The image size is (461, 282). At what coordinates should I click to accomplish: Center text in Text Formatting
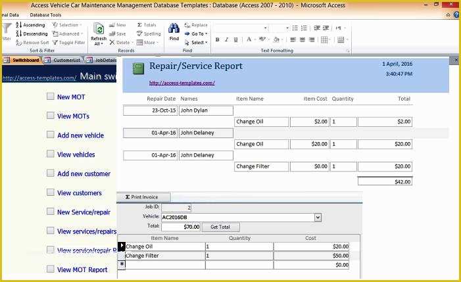coord(303,39)
